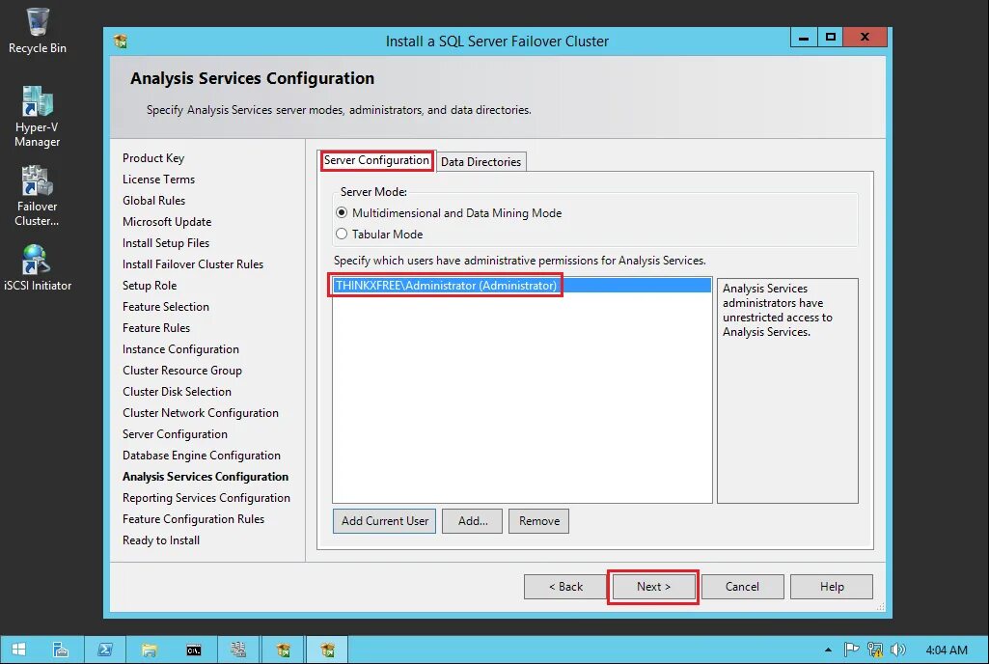Screen dimensions: 989x664
Task: Open iSCSI Initiator desktop shortcut
Action: pos(38,267)
